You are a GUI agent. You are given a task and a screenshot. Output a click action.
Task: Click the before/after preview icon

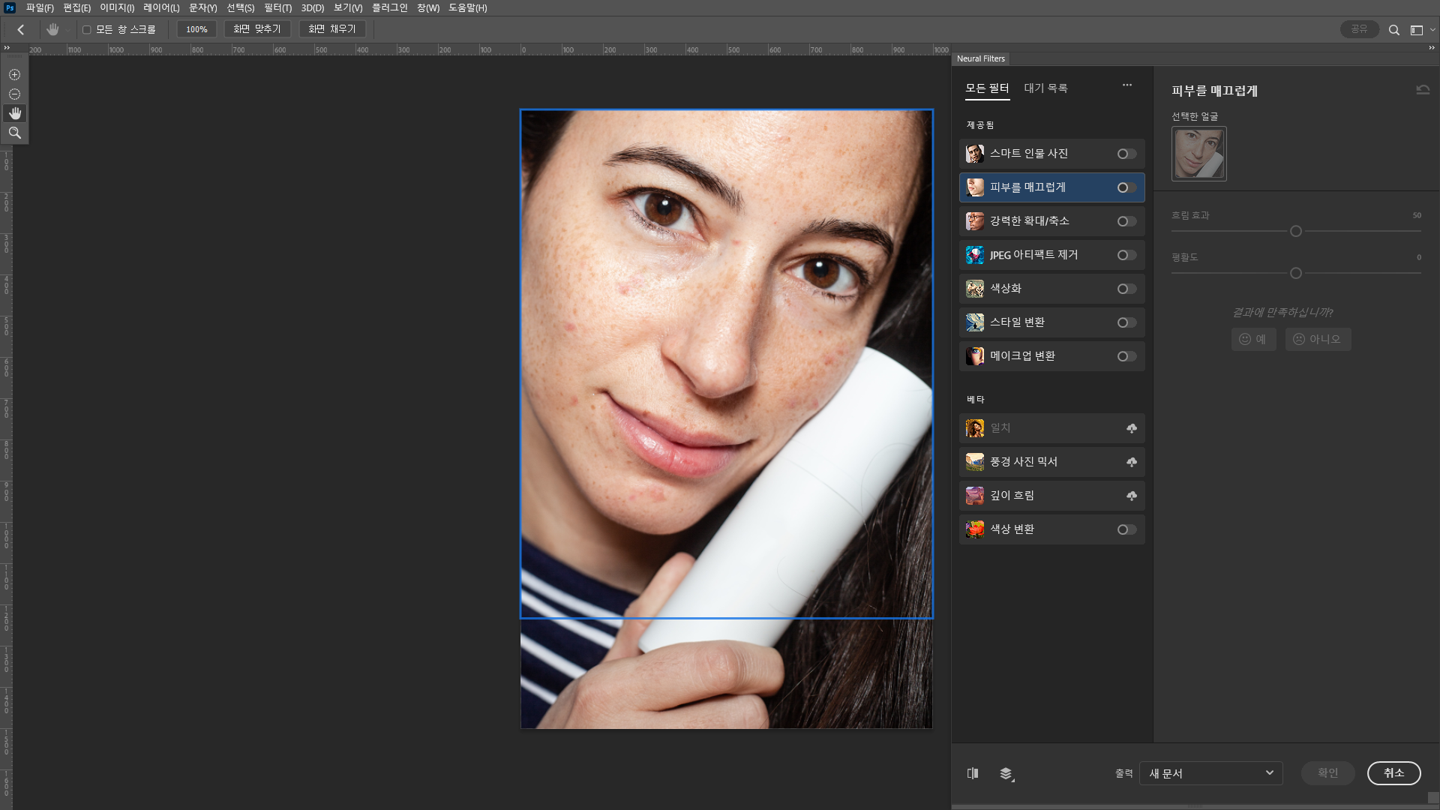[x=973, y=773]
